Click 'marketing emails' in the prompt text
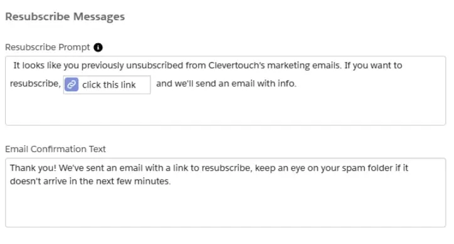This screenshot has height=244, width=454. [303, 65]
